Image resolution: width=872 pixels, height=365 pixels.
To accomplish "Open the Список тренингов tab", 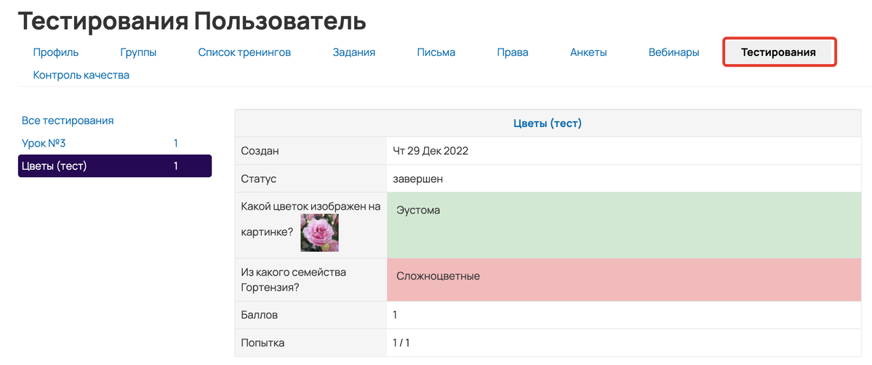I will tap(244, 53).
